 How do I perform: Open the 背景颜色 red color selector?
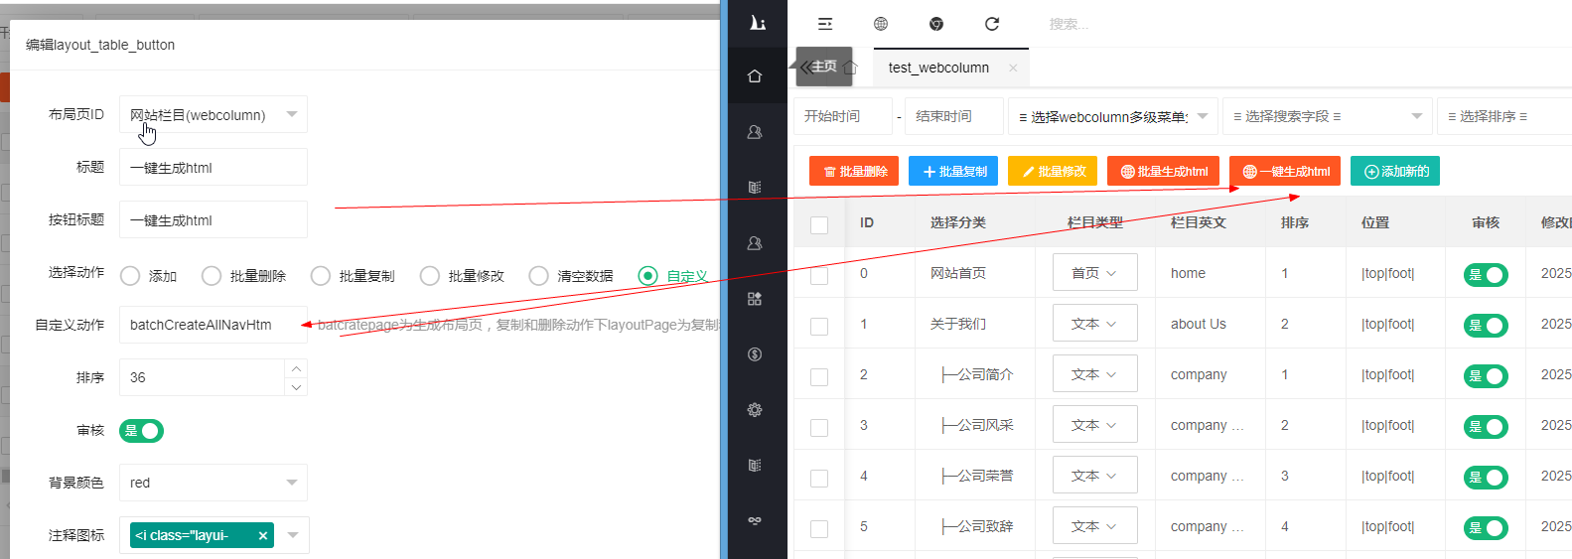pos(214,483)
